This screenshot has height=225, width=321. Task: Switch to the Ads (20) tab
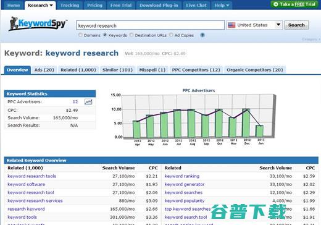(44, 70)
